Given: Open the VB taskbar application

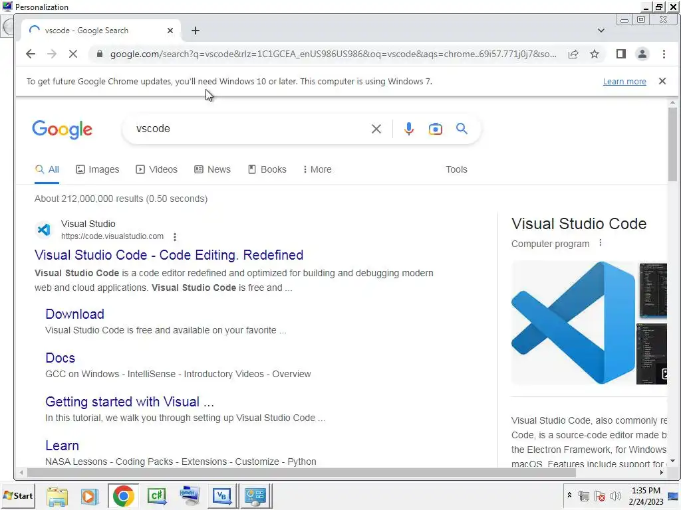Looking at the screenshot, I should pyautogui.click(x=222, y=496).
